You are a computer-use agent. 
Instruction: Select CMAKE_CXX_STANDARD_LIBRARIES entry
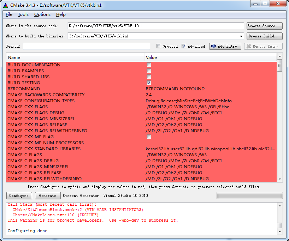pyautogui.click(x=44, y=149)
